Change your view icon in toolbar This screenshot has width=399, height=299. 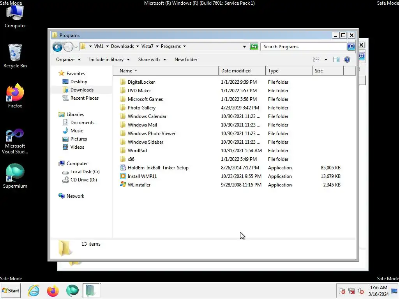click(316, 60)
